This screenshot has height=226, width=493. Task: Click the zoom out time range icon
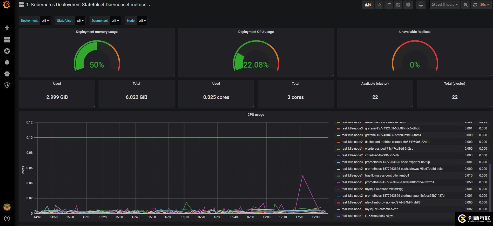coord(465,5)
